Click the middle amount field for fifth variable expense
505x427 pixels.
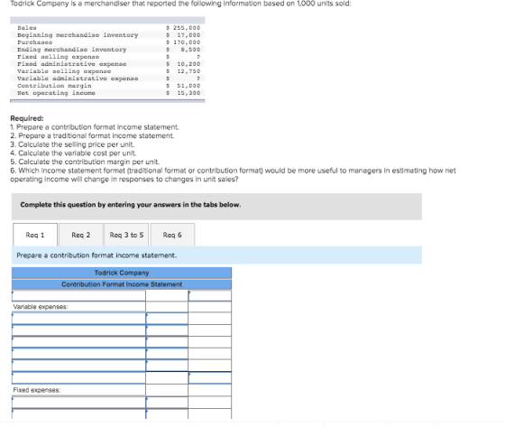click(x=167, y=366)
